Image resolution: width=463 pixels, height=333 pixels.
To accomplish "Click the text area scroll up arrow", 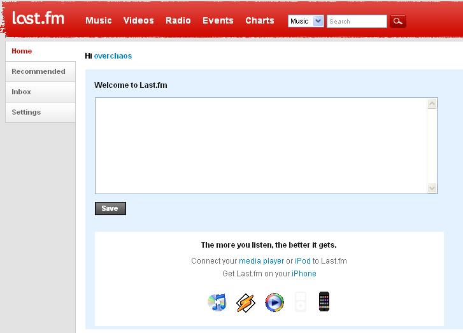I will (x=432, y=104).
